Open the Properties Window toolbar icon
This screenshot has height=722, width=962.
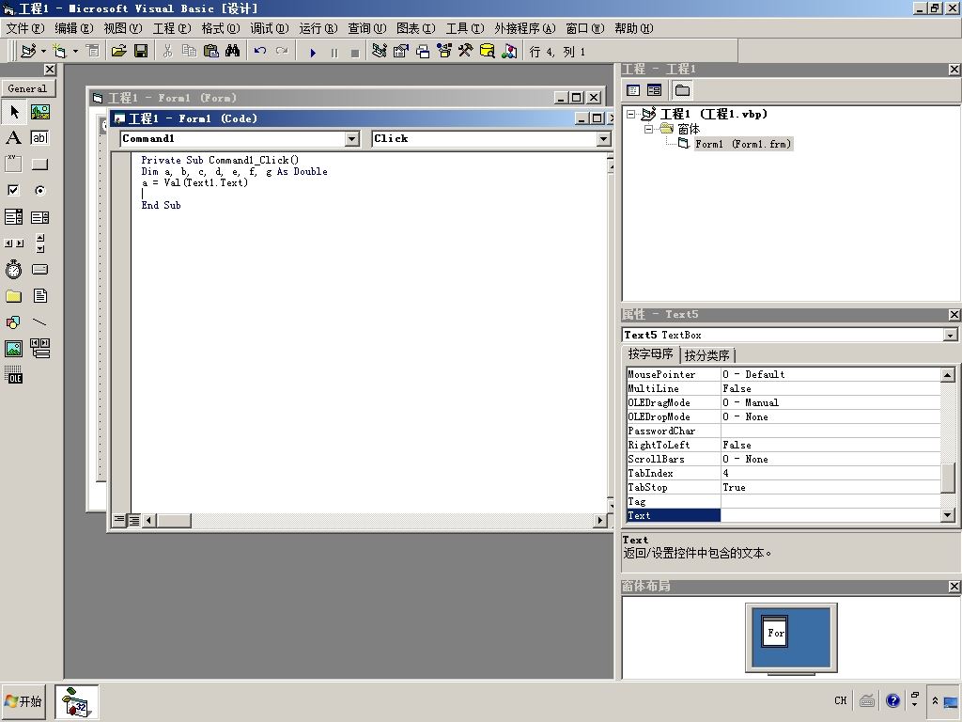(400, 52)
